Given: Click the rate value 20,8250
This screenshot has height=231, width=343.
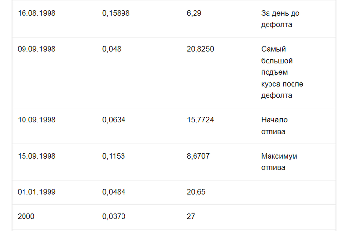Looking at the screenshot, I should point(200,49).
